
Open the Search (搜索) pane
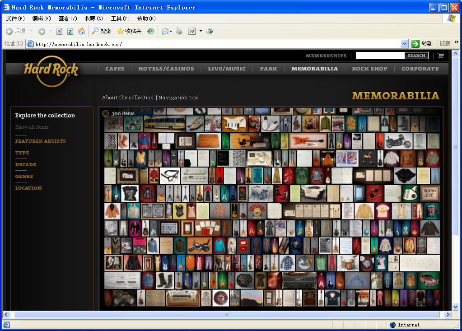coord(101,31)
